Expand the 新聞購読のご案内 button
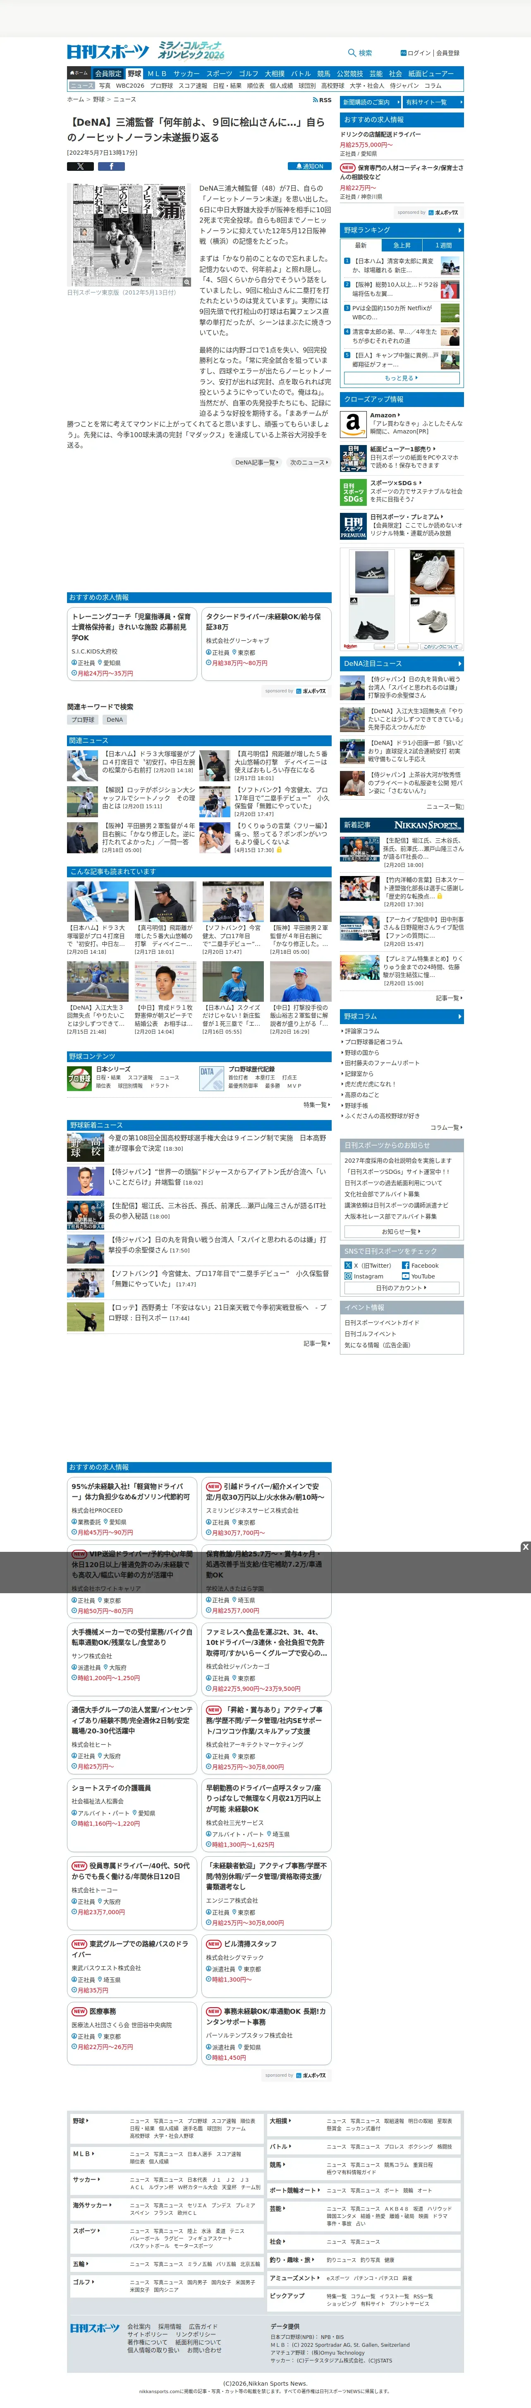This screenshot has height=2408, width=531. click(370, 102)
